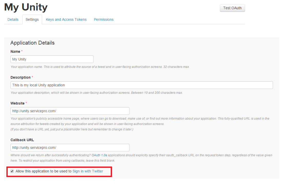
Task: Click the Callback URL field label
Action: pos(22,140)
